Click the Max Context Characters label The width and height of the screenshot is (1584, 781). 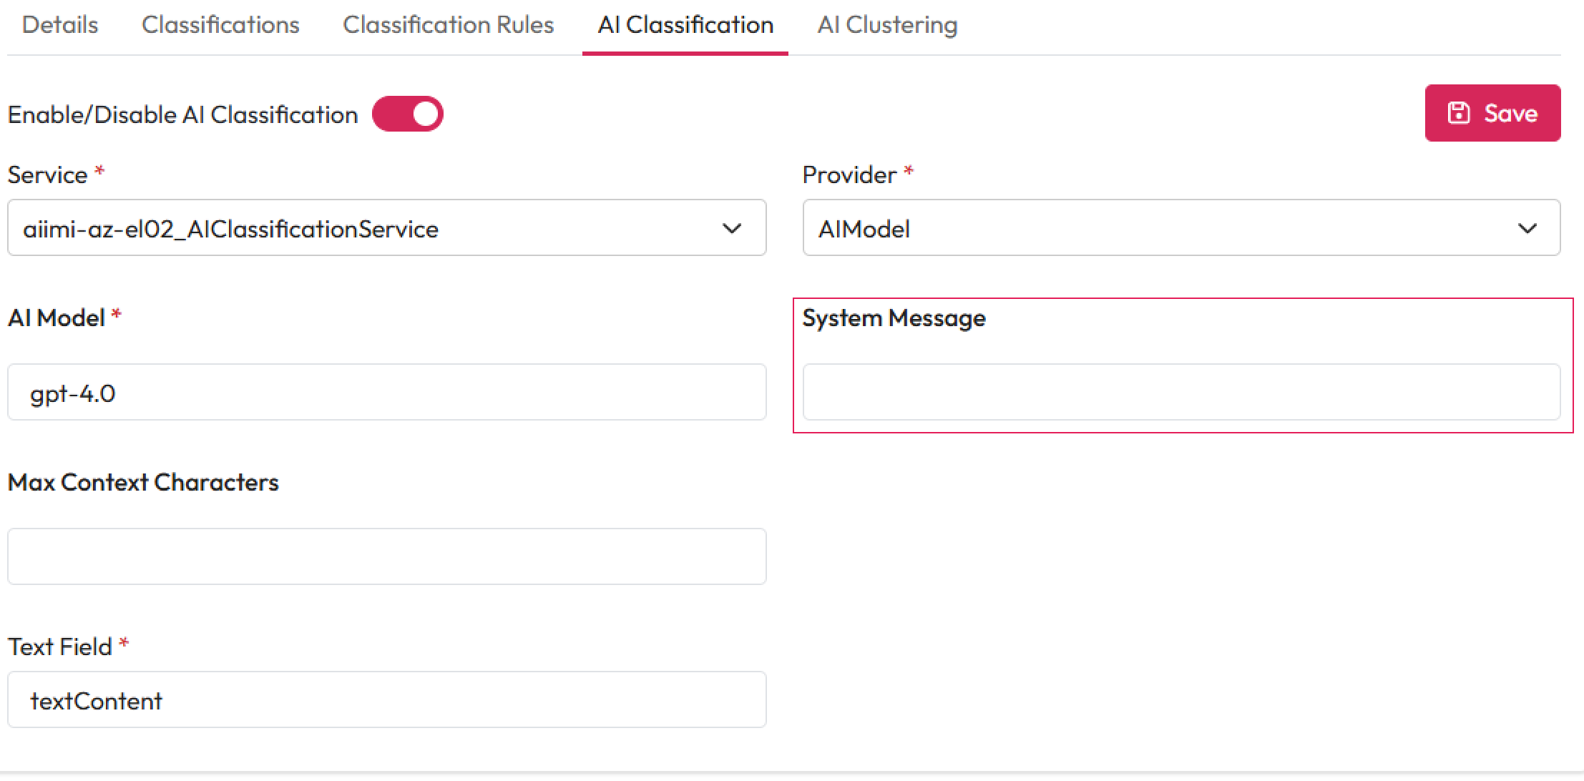pos(143,483)
